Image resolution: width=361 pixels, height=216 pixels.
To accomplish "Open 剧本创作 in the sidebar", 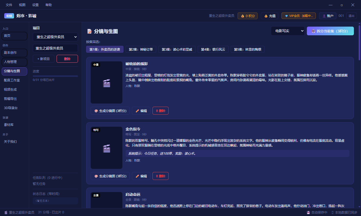I will 14,53.
